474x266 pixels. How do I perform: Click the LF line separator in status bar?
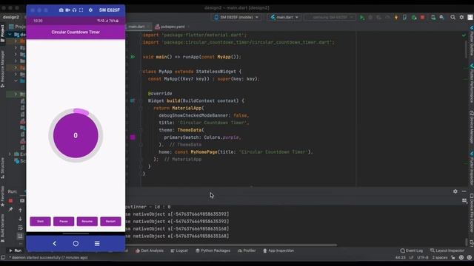point(411,258)
